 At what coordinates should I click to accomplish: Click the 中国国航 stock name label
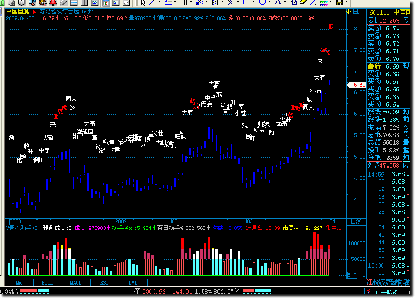[x=18, y=11]
